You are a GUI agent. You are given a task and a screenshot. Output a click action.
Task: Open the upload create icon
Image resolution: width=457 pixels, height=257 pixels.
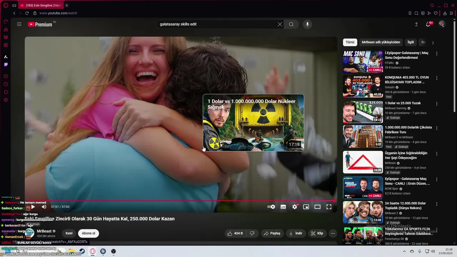click(416, 24)
